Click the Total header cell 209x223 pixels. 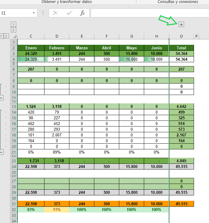pos(181,48)
